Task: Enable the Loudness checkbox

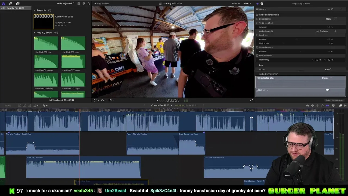Action: click(x=257, y=35)
